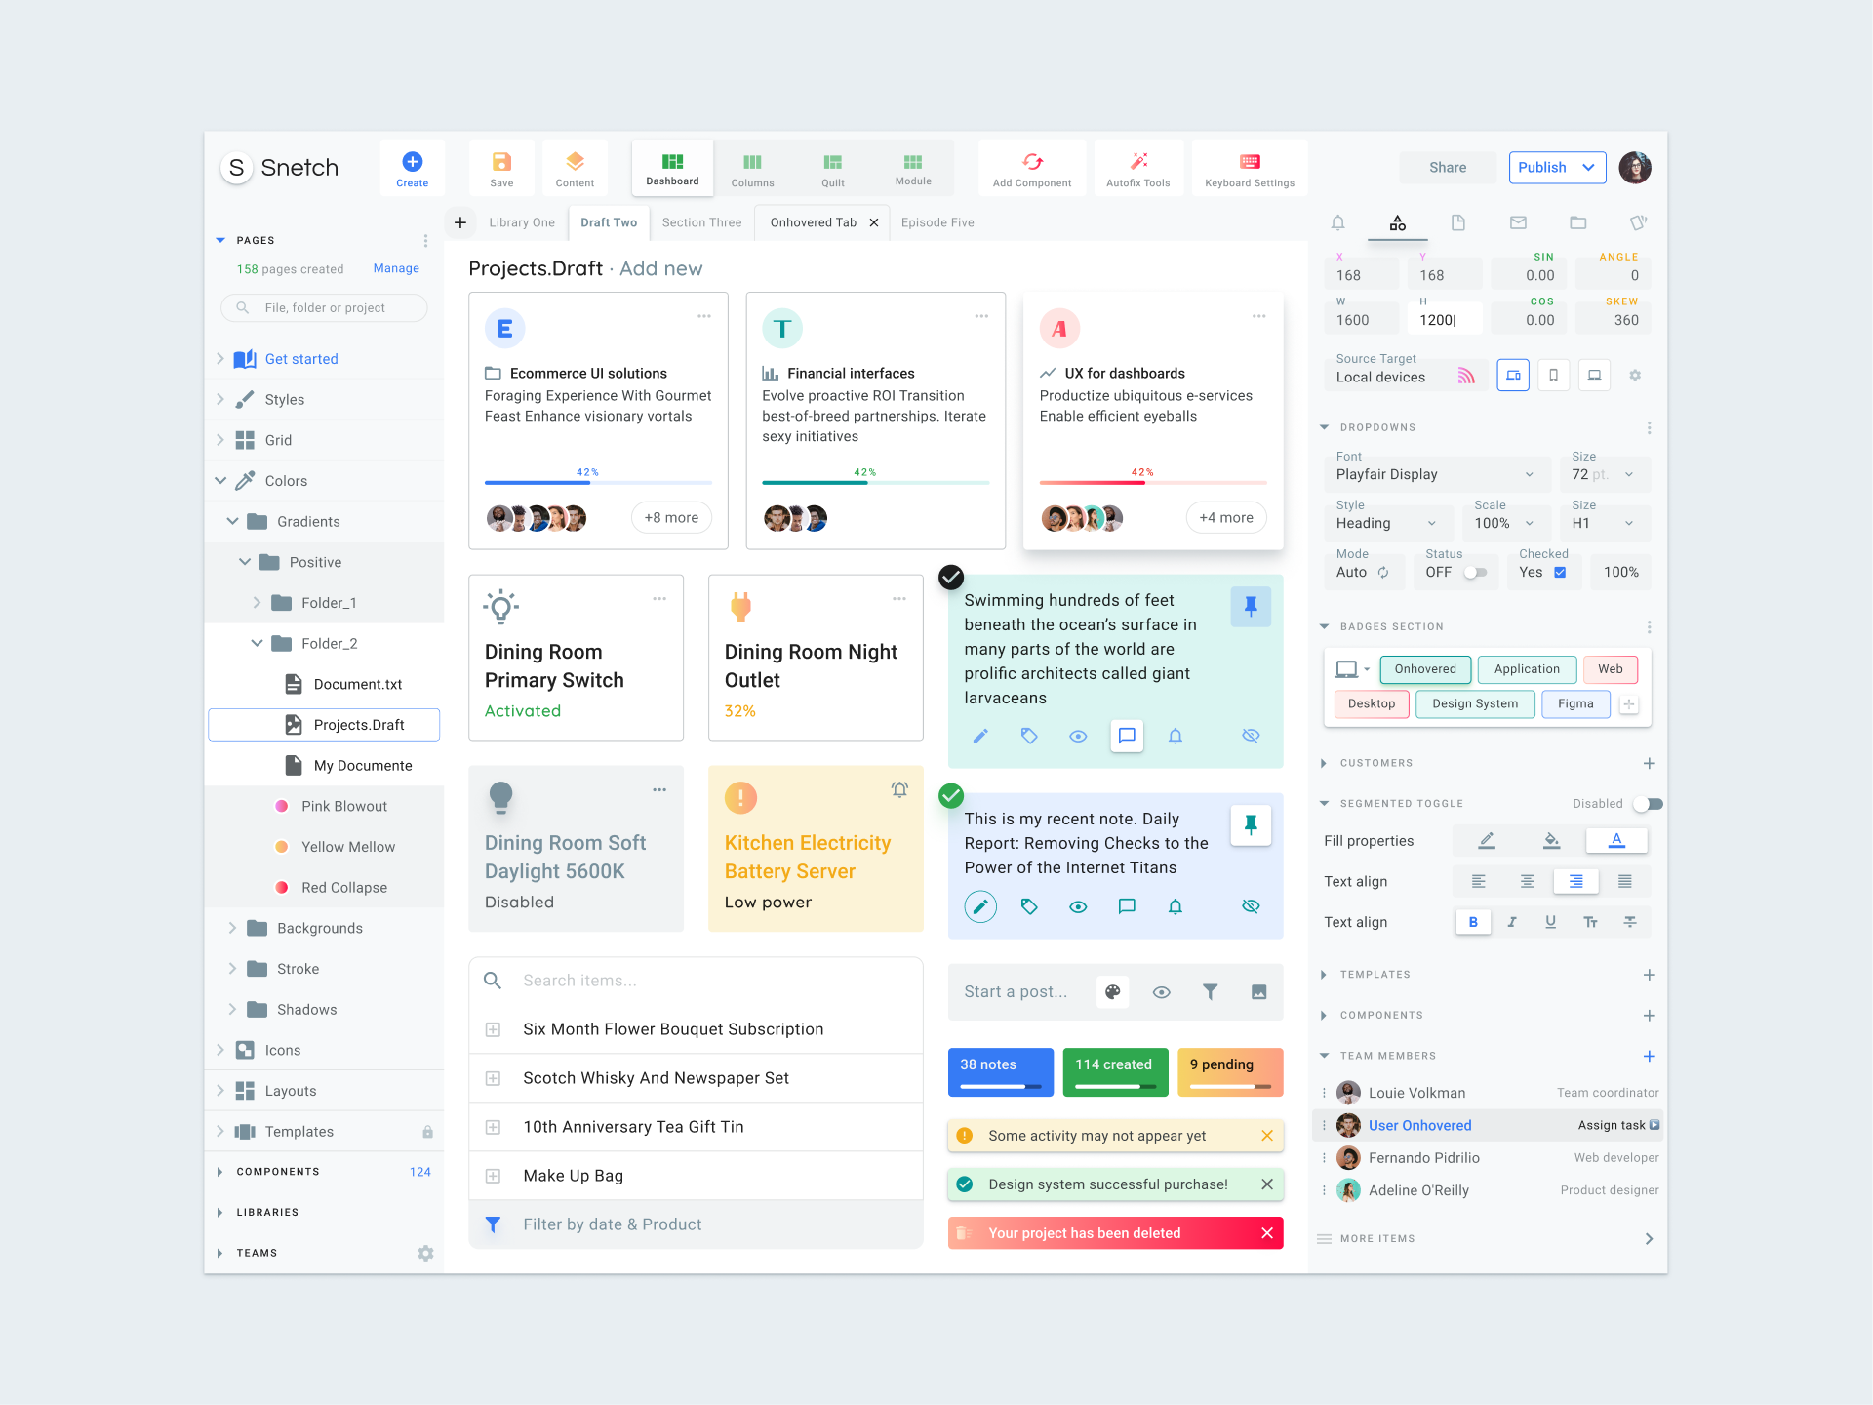Open the notifications bell in right panel
The height and width of the screenshot is (1405, 1873).
1337,222
